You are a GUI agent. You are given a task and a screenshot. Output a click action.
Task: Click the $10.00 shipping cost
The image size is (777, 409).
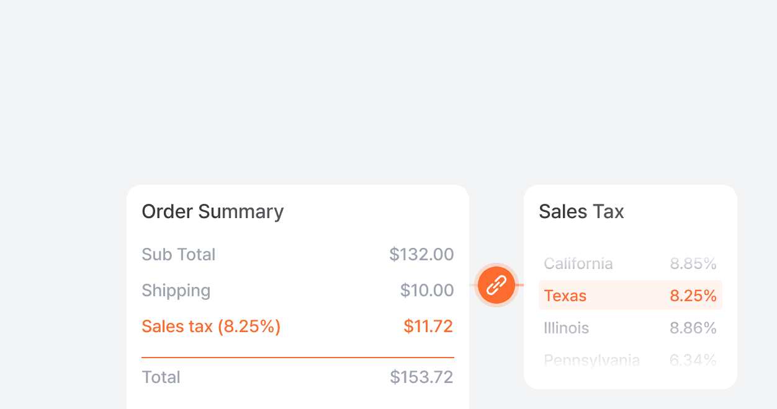click(x=427, y=291)
